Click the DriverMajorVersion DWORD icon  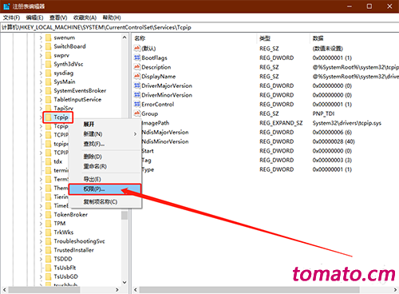pyautogui.click(x=136, y=85)
